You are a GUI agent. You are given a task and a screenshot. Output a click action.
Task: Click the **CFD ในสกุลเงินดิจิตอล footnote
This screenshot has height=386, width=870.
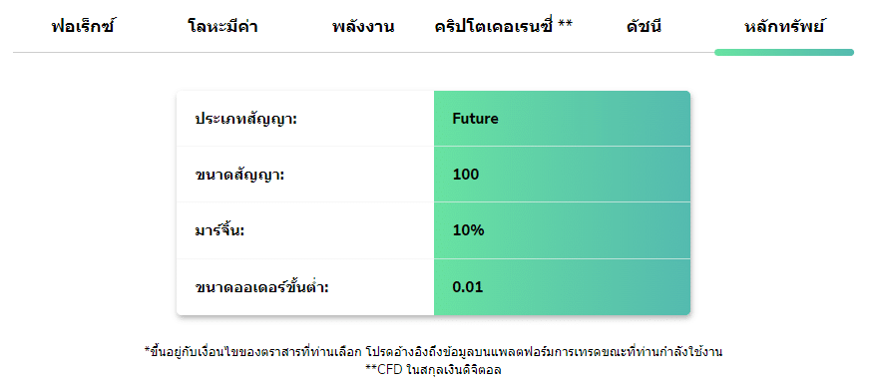(434, 368)
